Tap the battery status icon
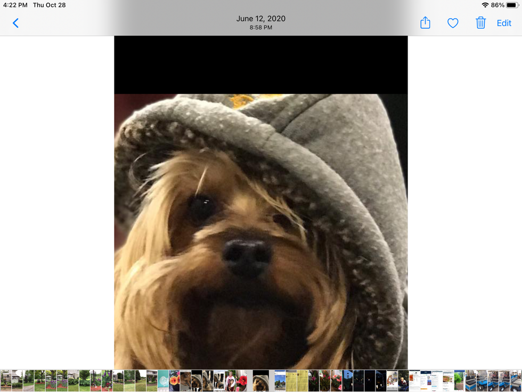This screenshot has height=392, width=522. 512,5
